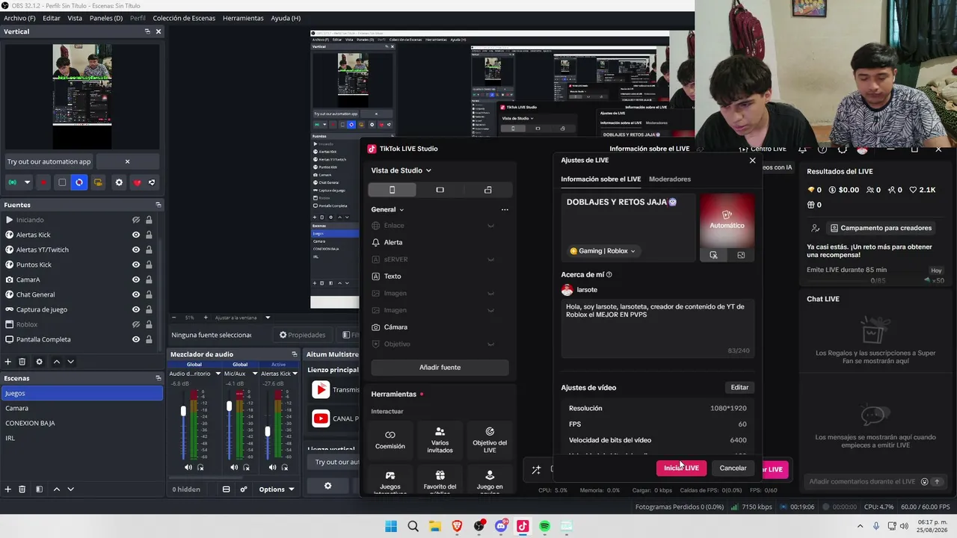Hide the Chat General source
This screenshot has width=957, height=538.
pos(136,294)
